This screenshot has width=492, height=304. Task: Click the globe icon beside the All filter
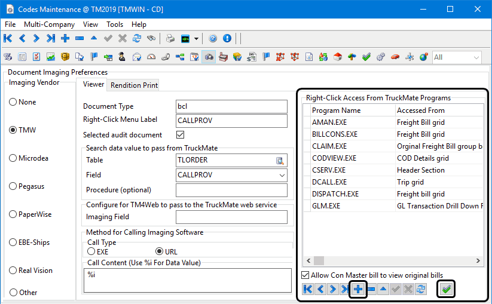(x=423, y=57)
